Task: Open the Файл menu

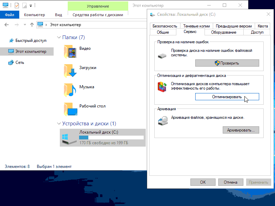Action: click(10, 15)
